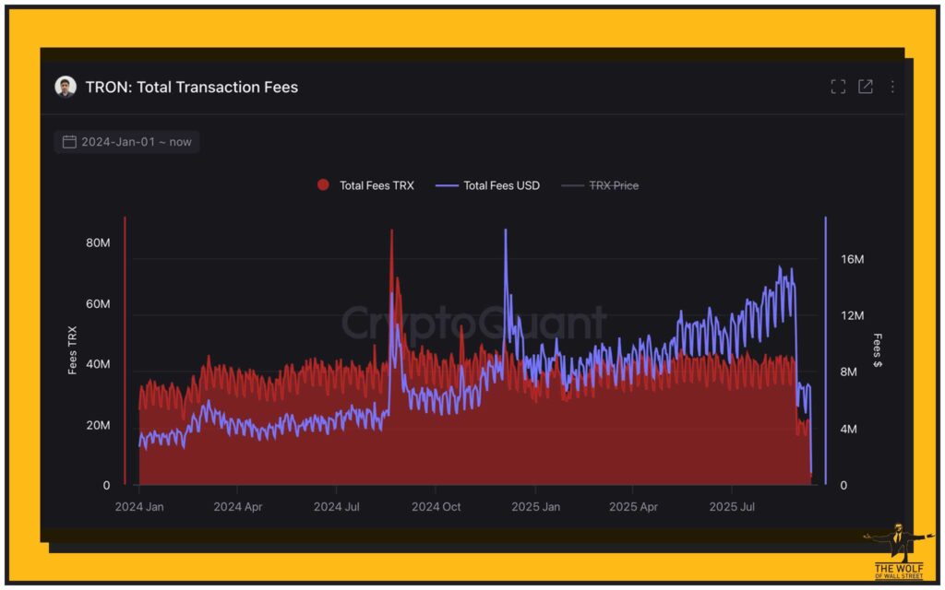The height and width of the screenshot is (590, 945).
Task: Click the 16M right axis value
Action: 852,259
